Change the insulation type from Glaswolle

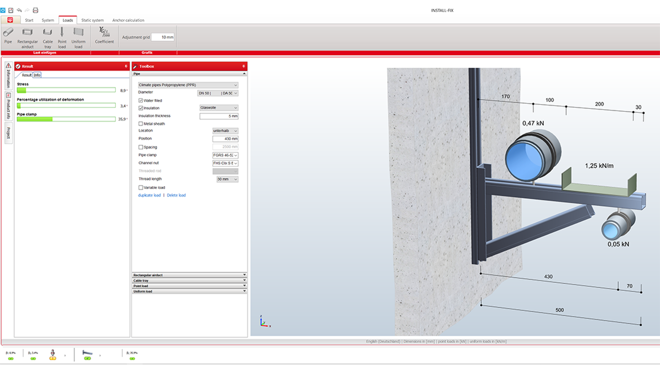[x=219, y=108]
